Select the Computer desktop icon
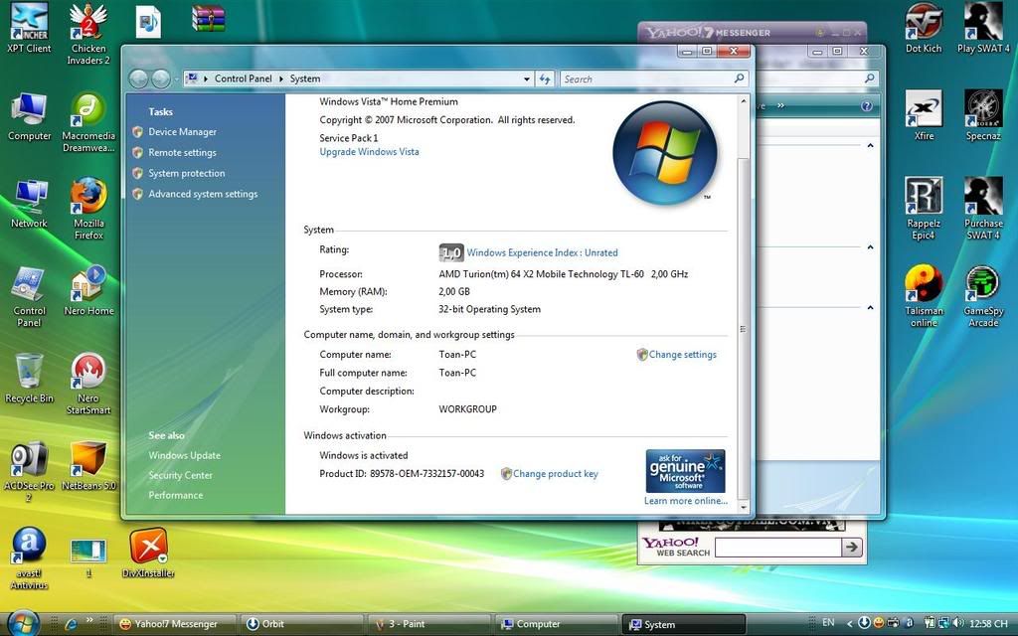This screenshot has height=636, width=1018. [x=29, y=117]
